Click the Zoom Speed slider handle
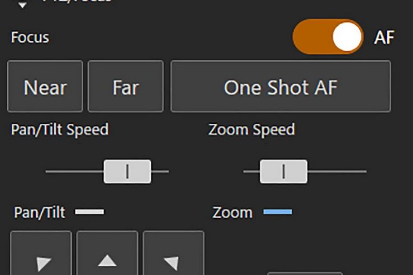The height and width of the screenshot is (275, 413). click(x=283, y=171)
